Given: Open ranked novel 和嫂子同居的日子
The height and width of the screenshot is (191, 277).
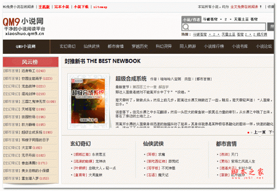Looking at the screenshot, I should (36, 140).
